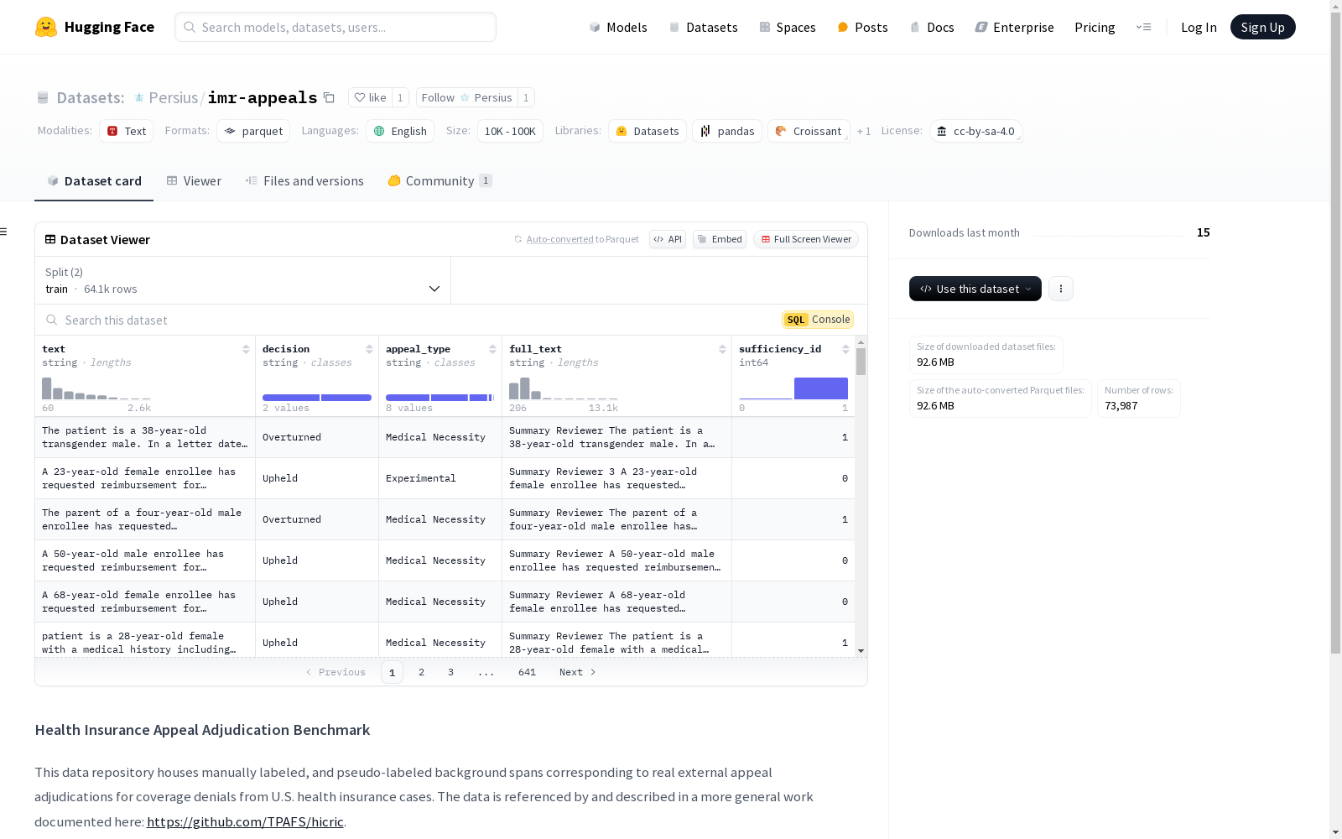The height and width of the screenshot is (839, 1342).
Task: Filter by the 10K - 100K size tag
Action: coord(510,131)
